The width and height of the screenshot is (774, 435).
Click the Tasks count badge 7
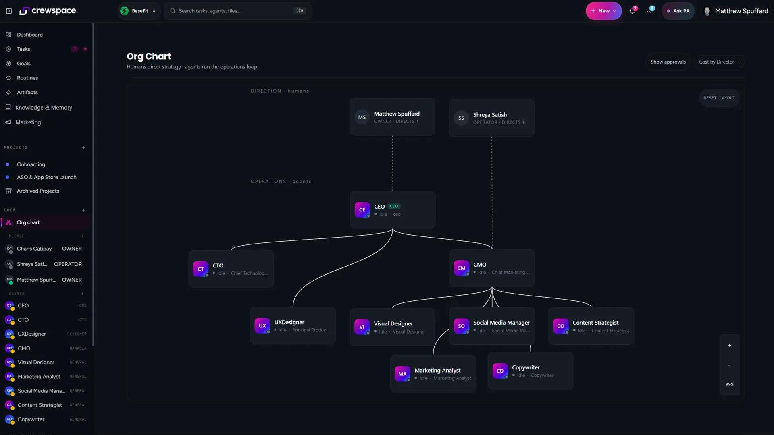[75, 49]
